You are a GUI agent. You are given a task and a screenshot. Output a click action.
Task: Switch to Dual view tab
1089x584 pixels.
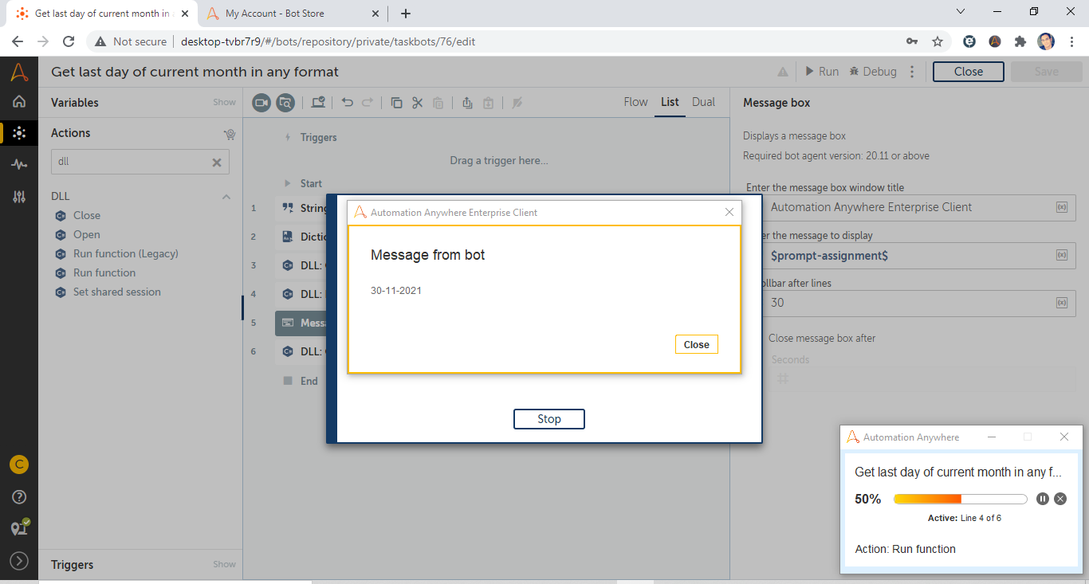[x=703, y=102]
